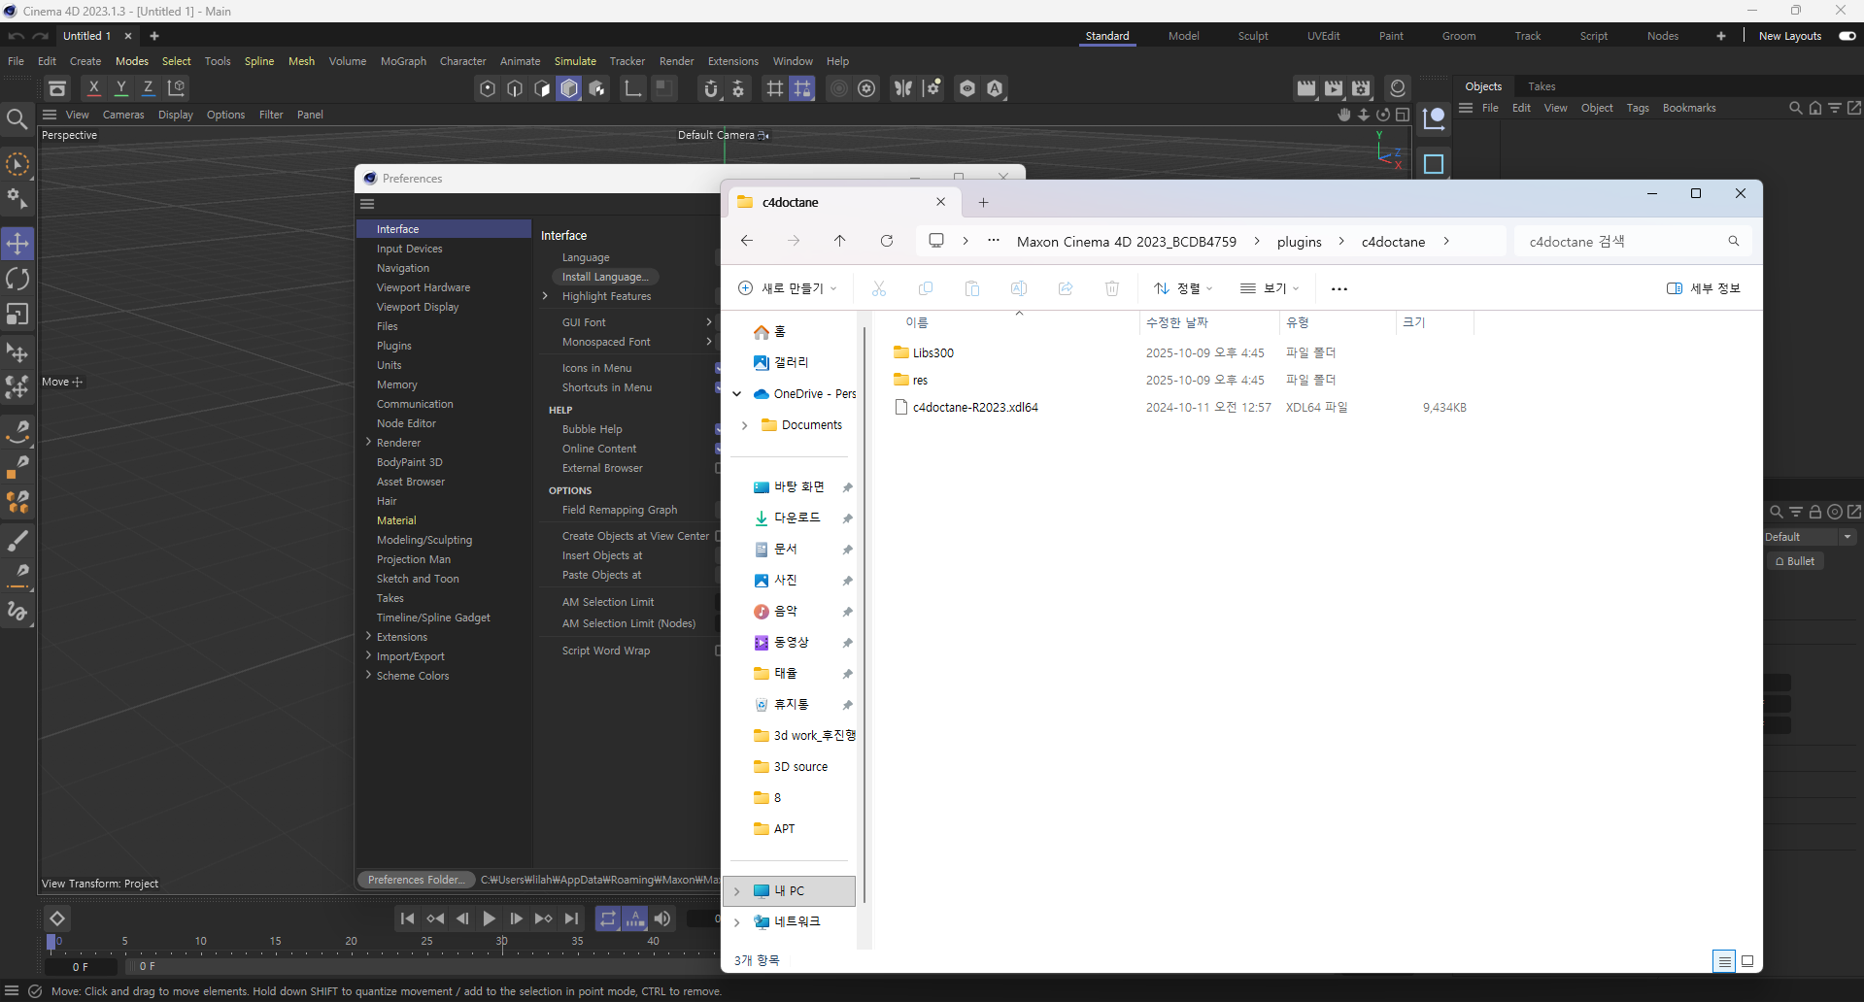This screenshot has width=1864, height=1002.
Task: Select the Move tool in left toolbar
Action: coord(17,244)
